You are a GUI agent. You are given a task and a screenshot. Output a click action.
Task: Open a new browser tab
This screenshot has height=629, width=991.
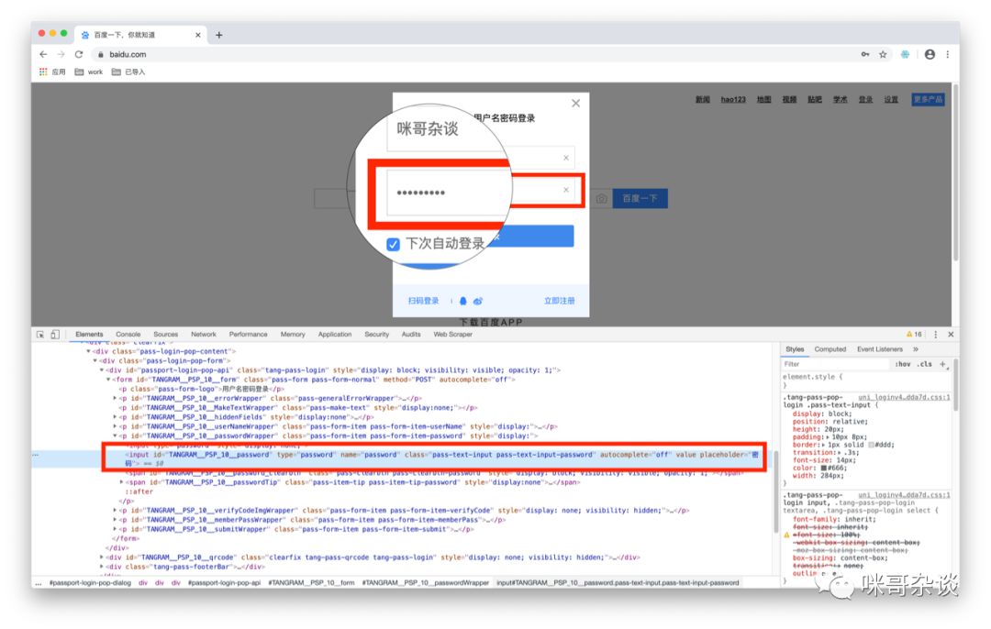point(218,35)
